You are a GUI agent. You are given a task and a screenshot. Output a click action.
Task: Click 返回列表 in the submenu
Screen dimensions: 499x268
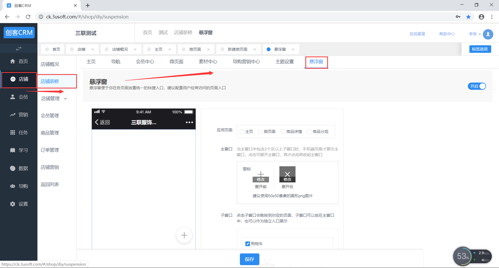50,184
